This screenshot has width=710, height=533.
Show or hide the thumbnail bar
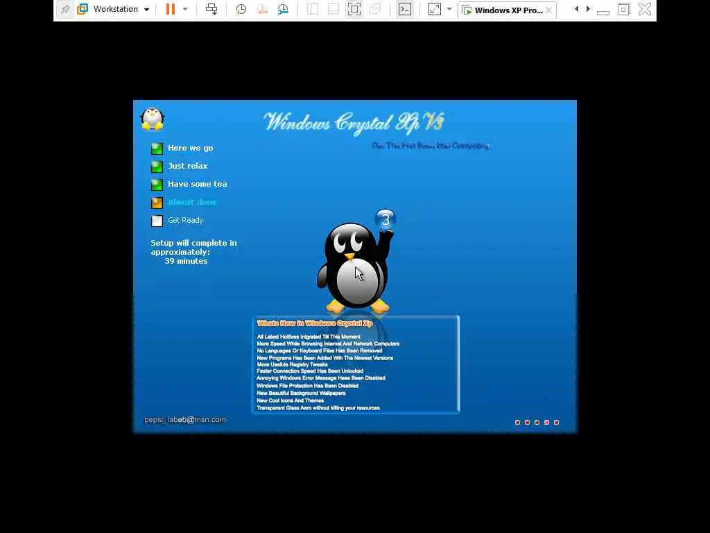point(334,9)
